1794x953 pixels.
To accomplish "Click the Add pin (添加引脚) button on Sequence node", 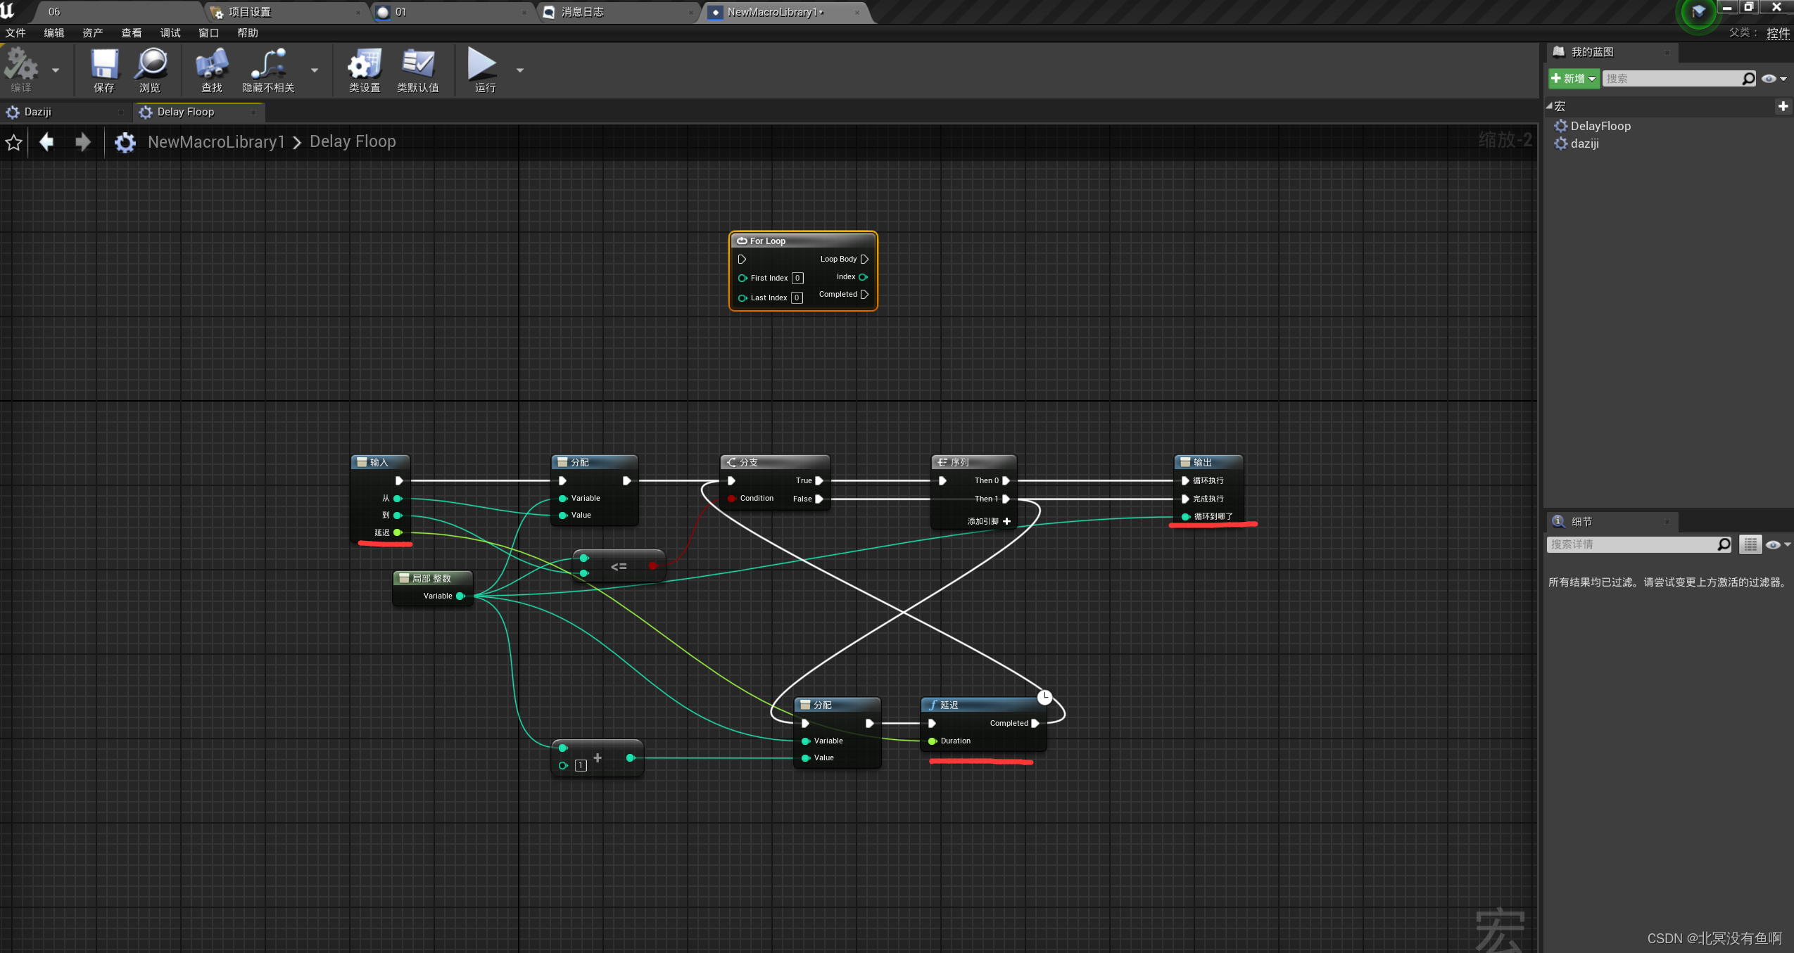I will coord(1006,521).
